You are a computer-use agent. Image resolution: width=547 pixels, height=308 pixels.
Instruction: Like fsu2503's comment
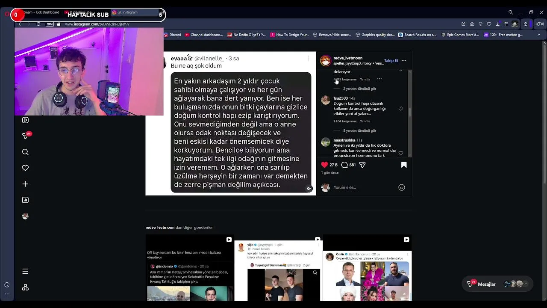(x=401, y=109)
